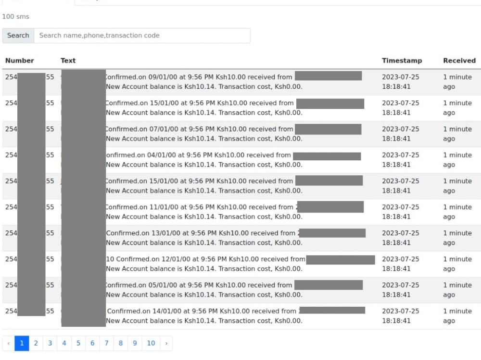Click '1 minute ago' in 05/01/00 row

tap(457, 290)
